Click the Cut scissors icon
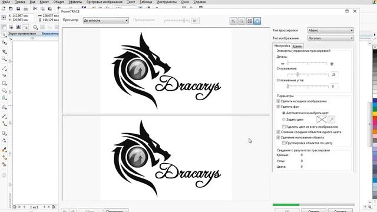Viewport: 377px width, 212px height. [35, 9]
